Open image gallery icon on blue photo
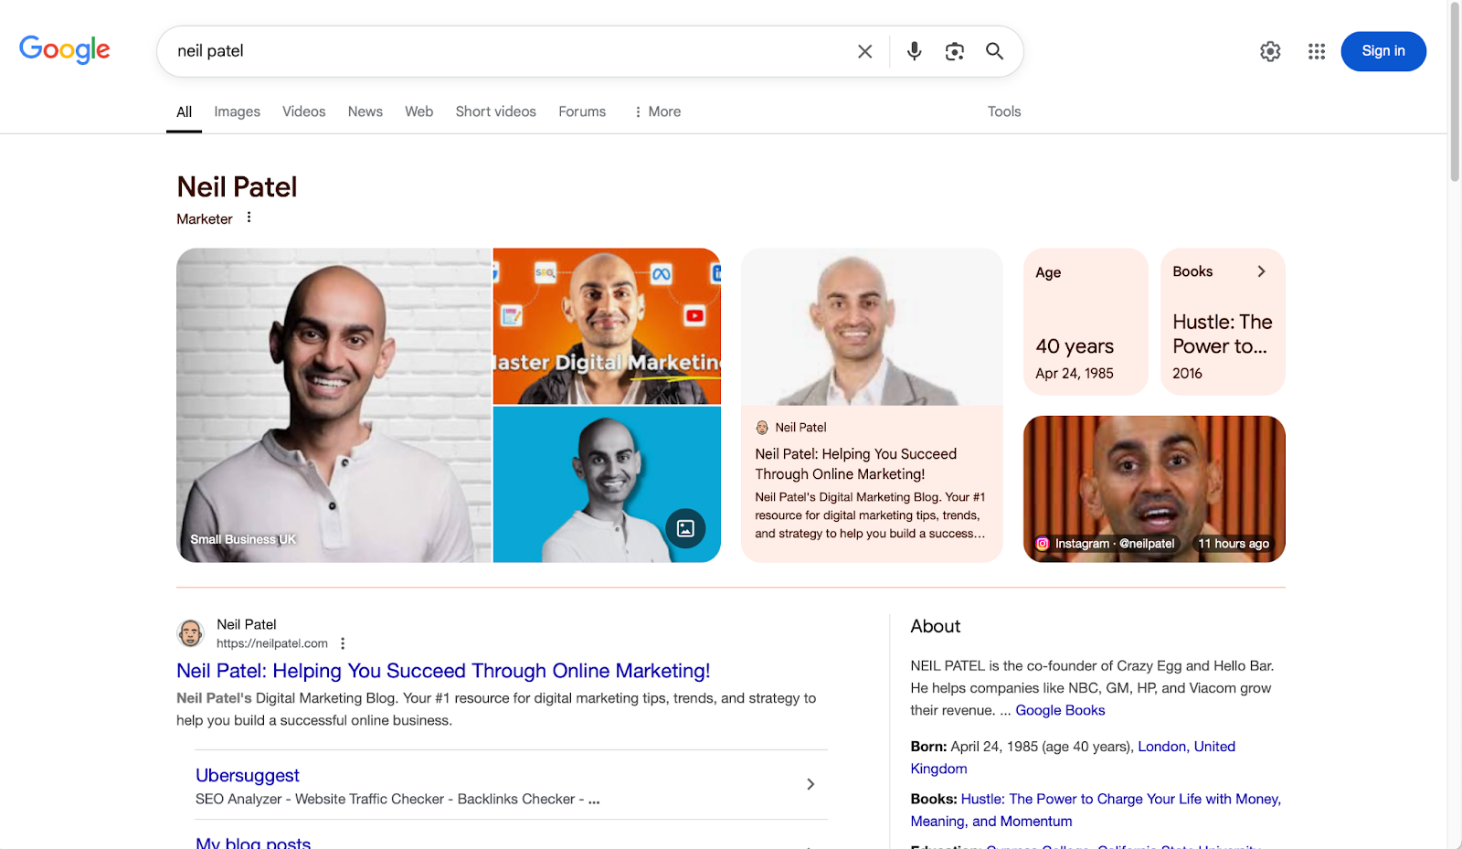Image resolution: width=1462 pixels, height=849 pixels. coord(685,528)
